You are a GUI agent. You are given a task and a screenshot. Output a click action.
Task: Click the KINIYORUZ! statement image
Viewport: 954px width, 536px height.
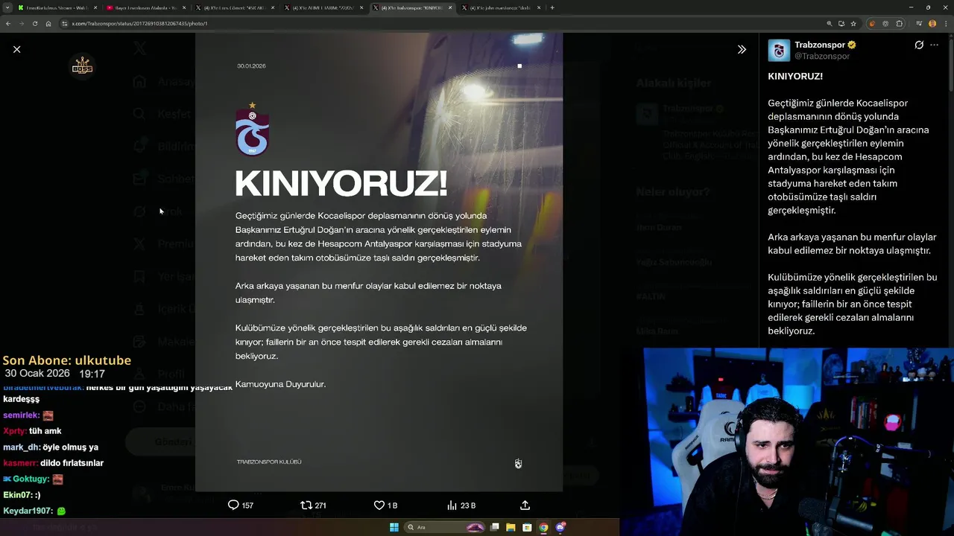(x=379, y=262)
